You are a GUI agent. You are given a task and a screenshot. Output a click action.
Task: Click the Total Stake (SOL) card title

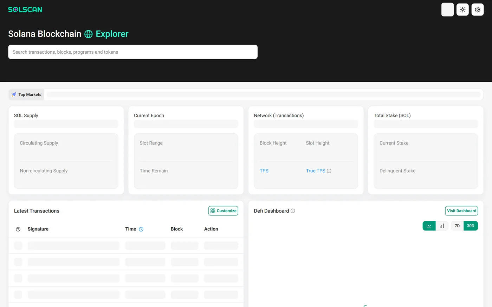[x=392, y=115]
